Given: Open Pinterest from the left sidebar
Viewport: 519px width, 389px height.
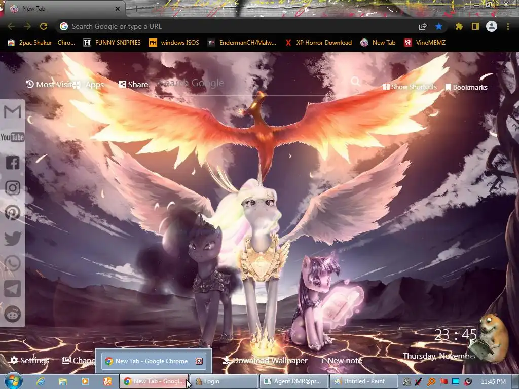Looking at the screenshot, I should 13,213.
